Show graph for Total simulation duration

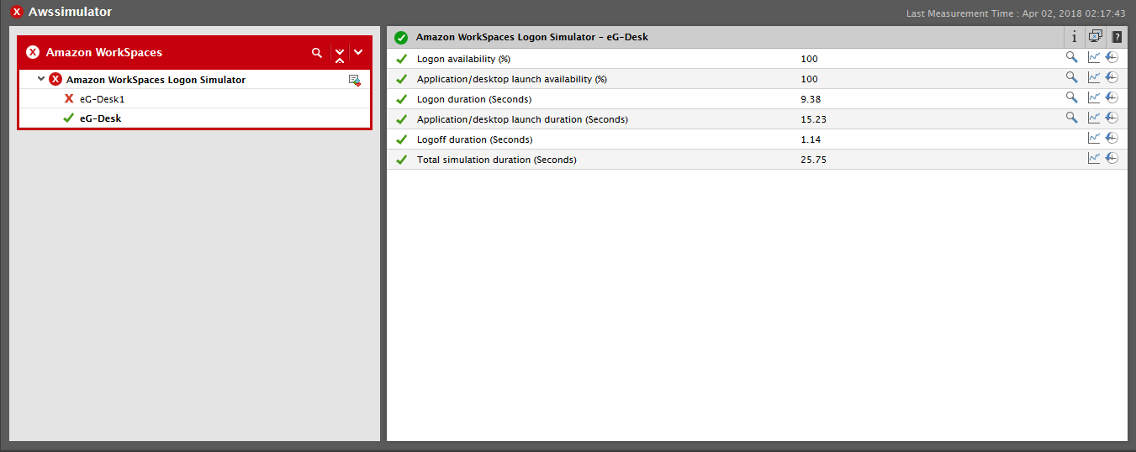click(1093, 158)
